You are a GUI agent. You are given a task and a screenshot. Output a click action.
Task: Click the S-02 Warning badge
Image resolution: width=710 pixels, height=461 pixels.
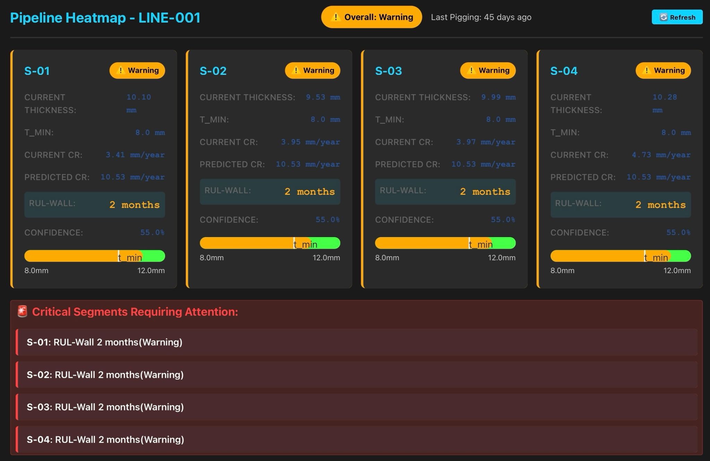[x=312, y=70]
